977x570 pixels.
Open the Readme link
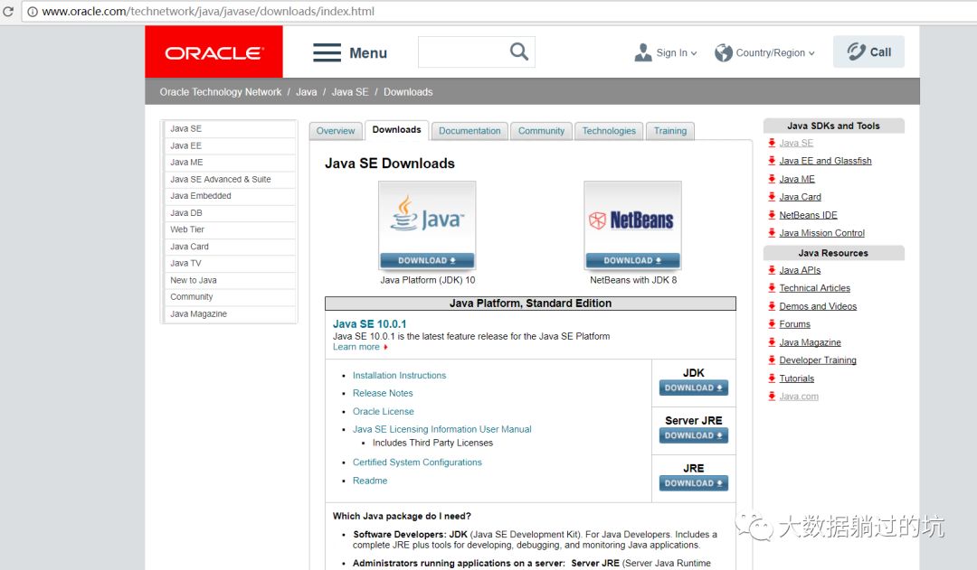(x=369, y=481)
